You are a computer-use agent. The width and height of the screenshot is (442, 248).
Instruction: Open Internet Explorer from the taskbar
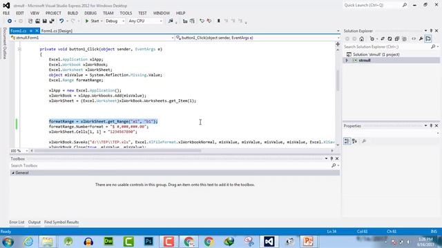point(28,242)
